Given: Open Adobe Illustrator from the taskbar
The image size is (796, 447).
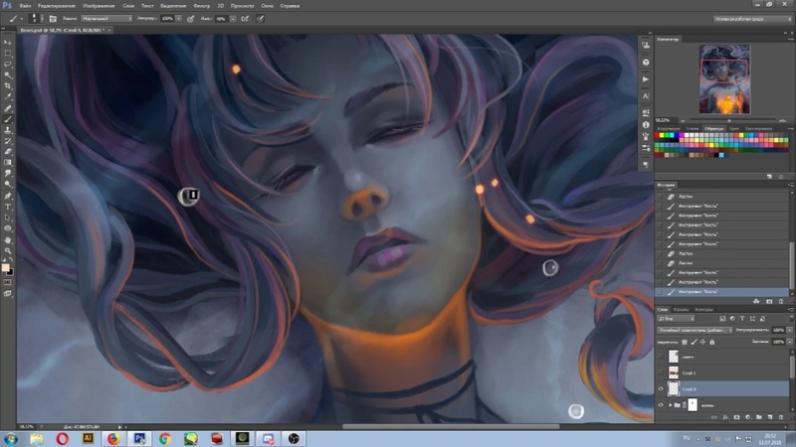Looking at the screenshot, I should [x=88, y=438].
